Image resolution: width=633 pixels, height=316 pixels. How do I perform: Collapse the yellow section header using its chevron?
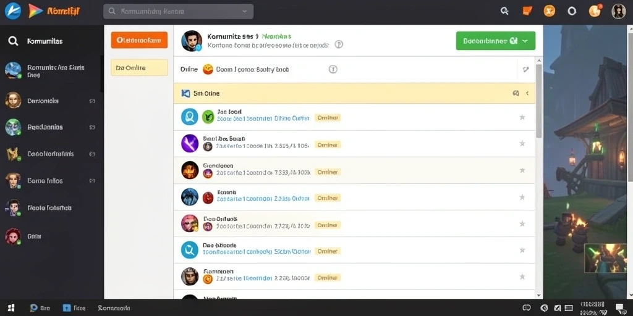pos(527,93)
